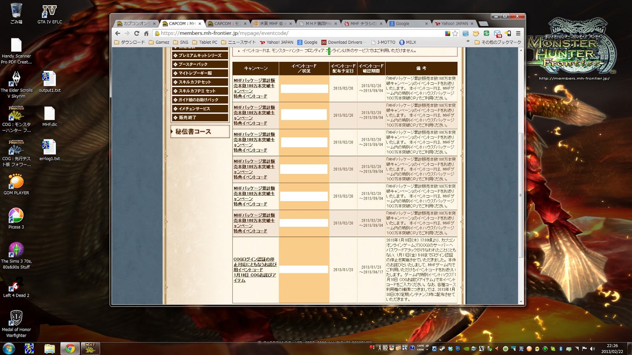
Task: Select ブースターパック in the sidebar
Action: pyautogui.click(x=200, y=64)
